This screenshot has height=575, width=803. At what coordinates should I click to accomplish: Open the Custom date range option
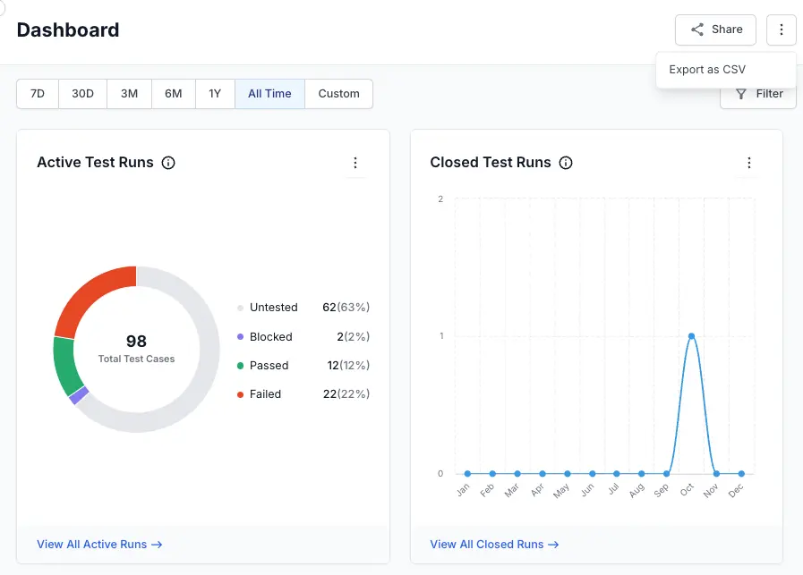point(338,94)
